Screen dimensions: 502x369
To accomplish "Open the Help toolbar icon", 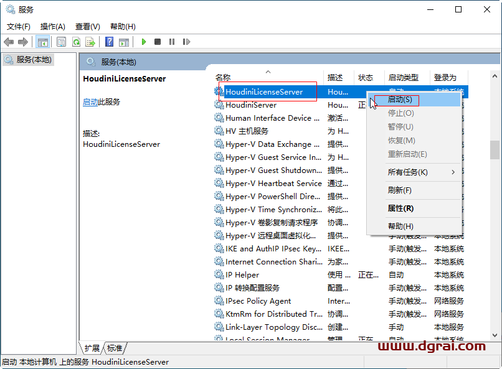I will coord(109,42).
